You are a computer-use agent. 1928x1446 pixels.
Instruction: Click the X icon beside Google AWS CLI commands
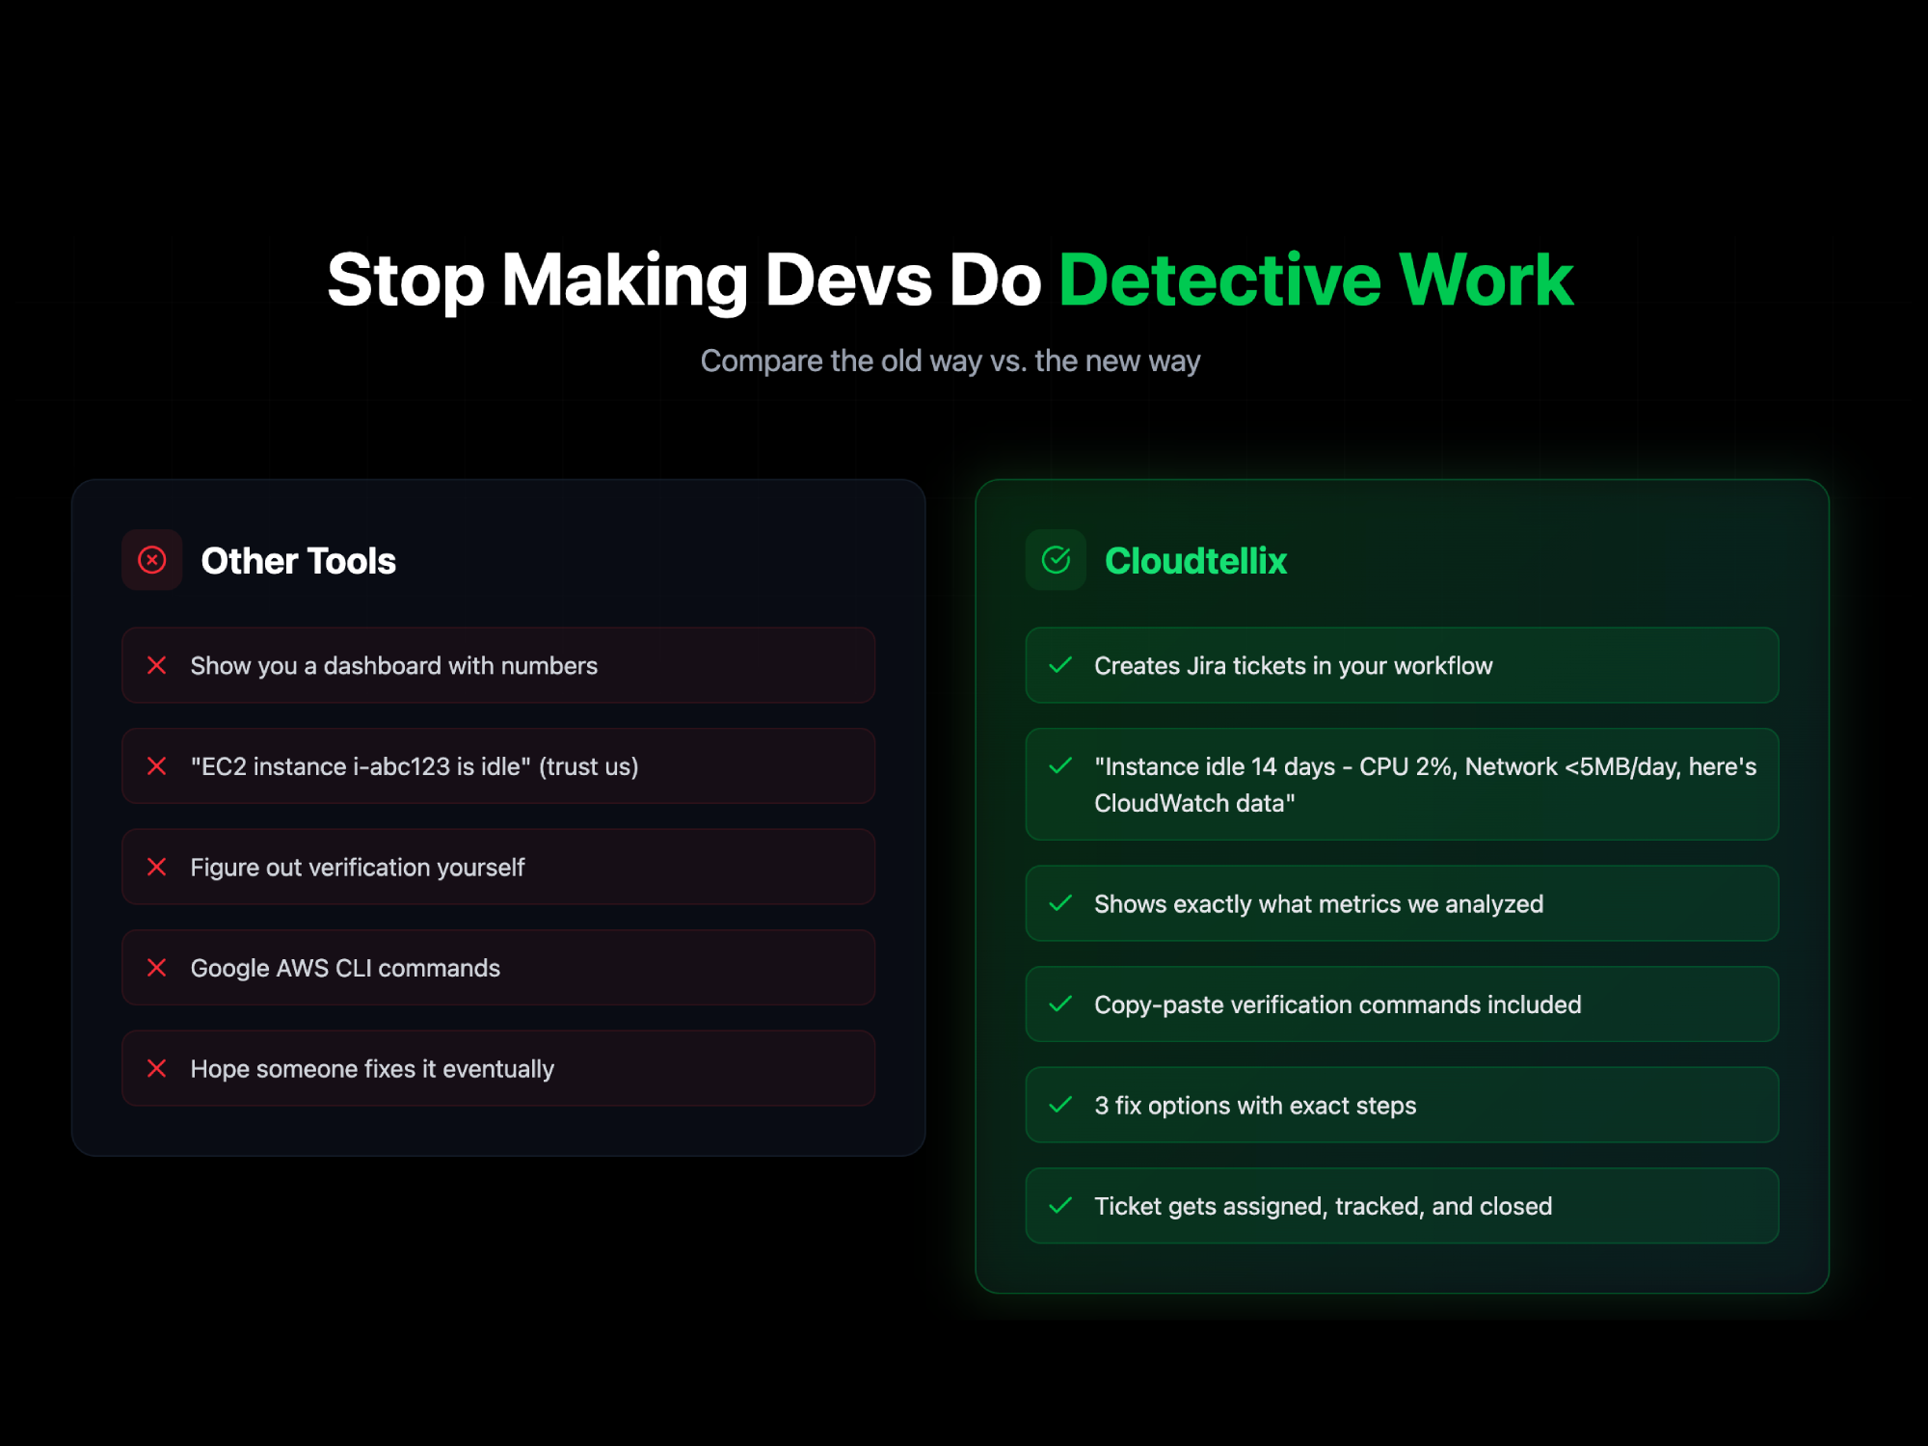click(x=157, y=968)
